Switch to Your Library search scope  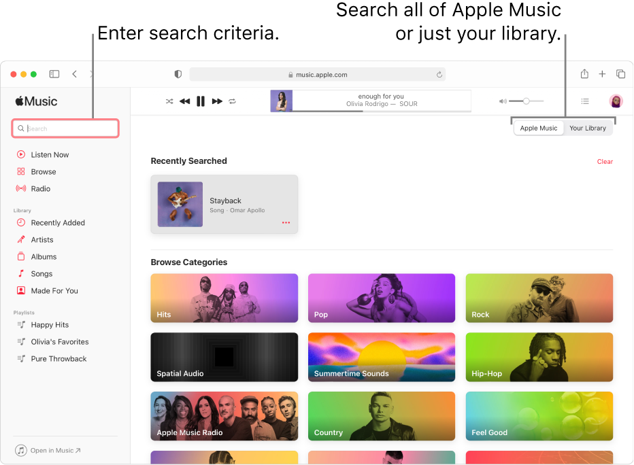[588, 128]
